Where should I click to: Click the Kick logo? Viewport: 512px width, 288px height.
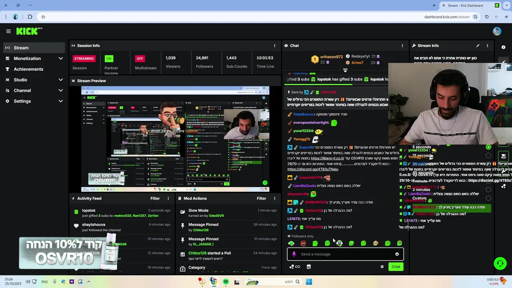(x=29, y=31)
